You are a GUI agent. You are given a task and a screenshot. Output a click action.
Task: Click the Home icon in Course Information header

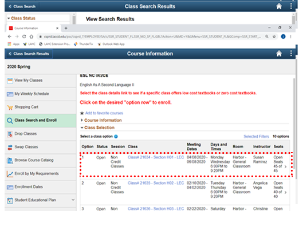pyautogui.click(x=279, y=54)
